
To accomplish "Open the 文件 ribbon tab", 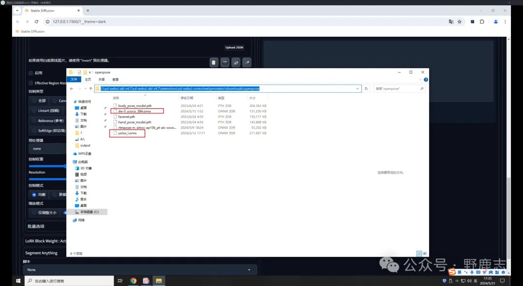I will click(x=74, y=80).
